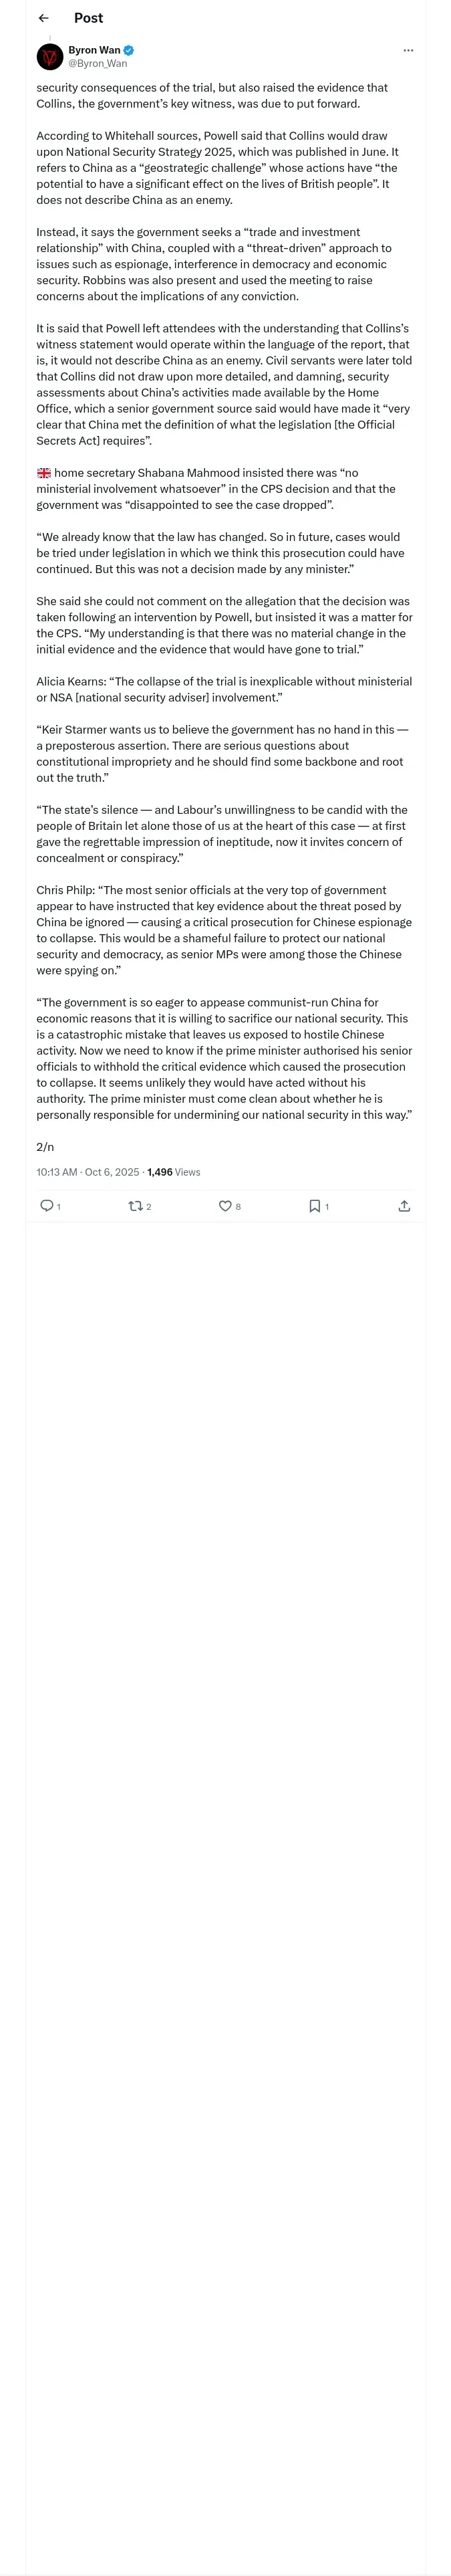Open Byron Wan's profile avatar

coord(50,57)
